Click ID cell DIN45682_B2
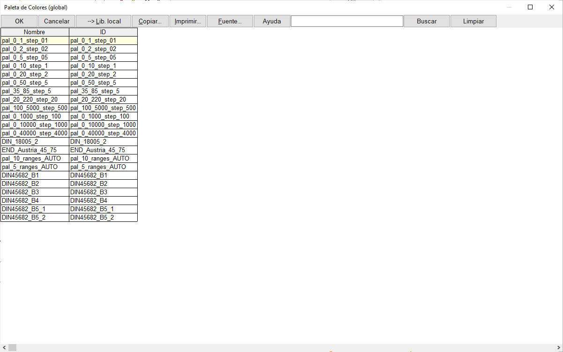The height and width of the screenshot is (352, 563). pyautogui.click(x=103, y=184)
